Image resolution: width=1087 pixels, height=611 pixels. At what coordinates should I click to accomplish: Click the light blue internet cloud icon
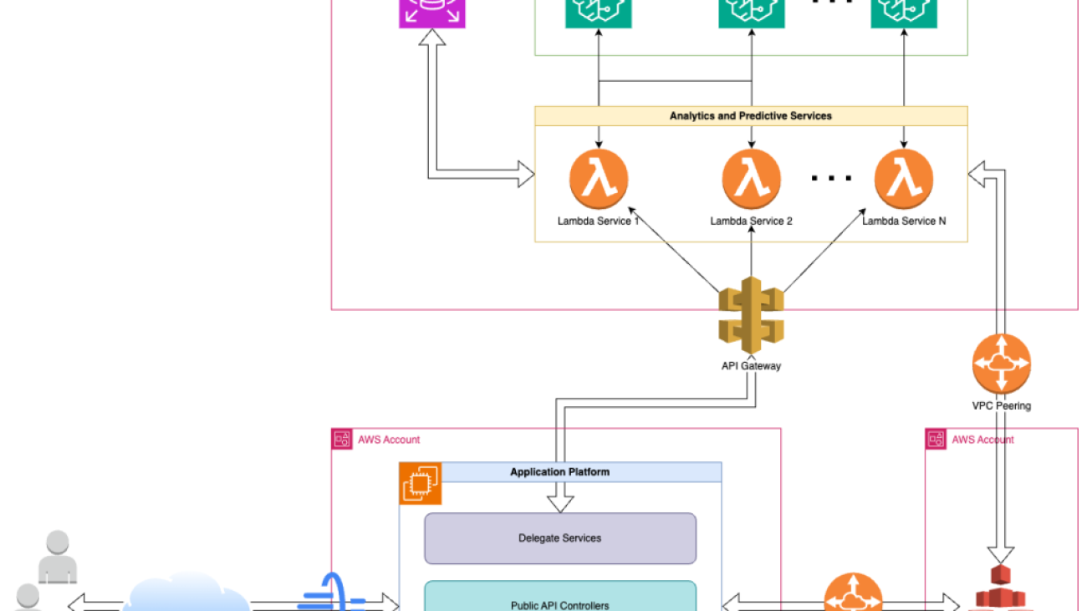pyautogui.click(x=186, y=593)
